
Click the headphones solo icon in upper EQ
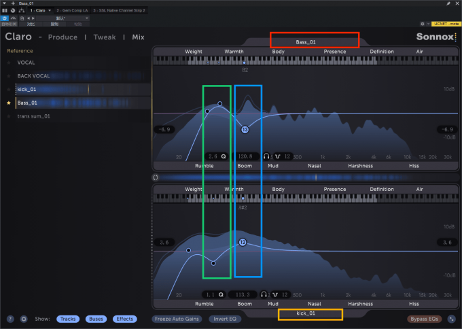click(267, 156)
